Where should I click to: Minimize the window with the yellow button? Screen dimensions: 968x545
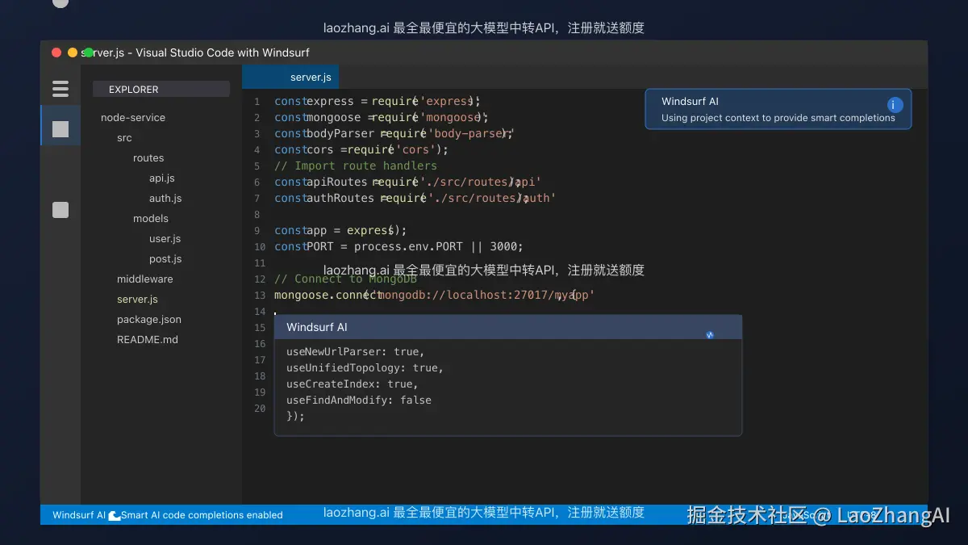73,52
